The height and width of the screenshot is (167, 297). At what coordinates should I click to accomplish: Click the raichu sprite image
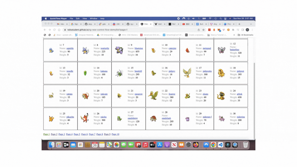(85, 119)
